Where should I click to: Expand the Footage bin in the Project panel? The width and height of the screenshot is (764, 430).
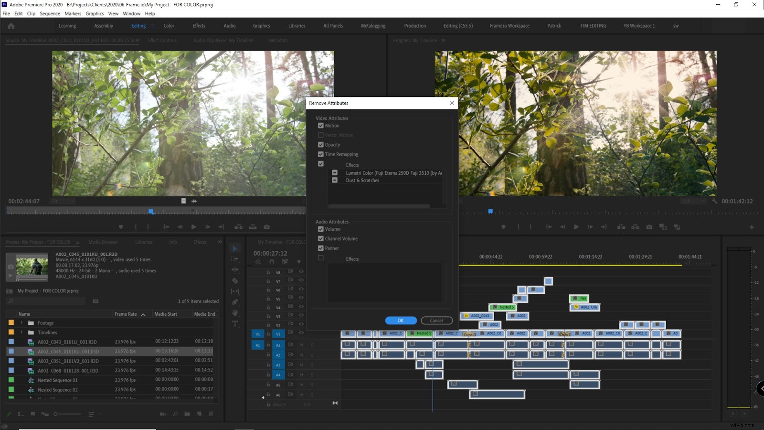click(21, 322)
